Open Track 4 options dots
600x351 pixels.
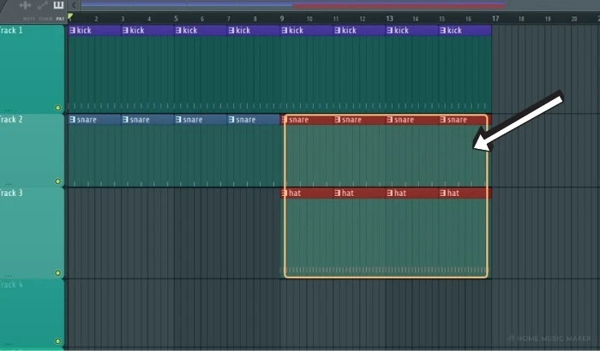8,344
